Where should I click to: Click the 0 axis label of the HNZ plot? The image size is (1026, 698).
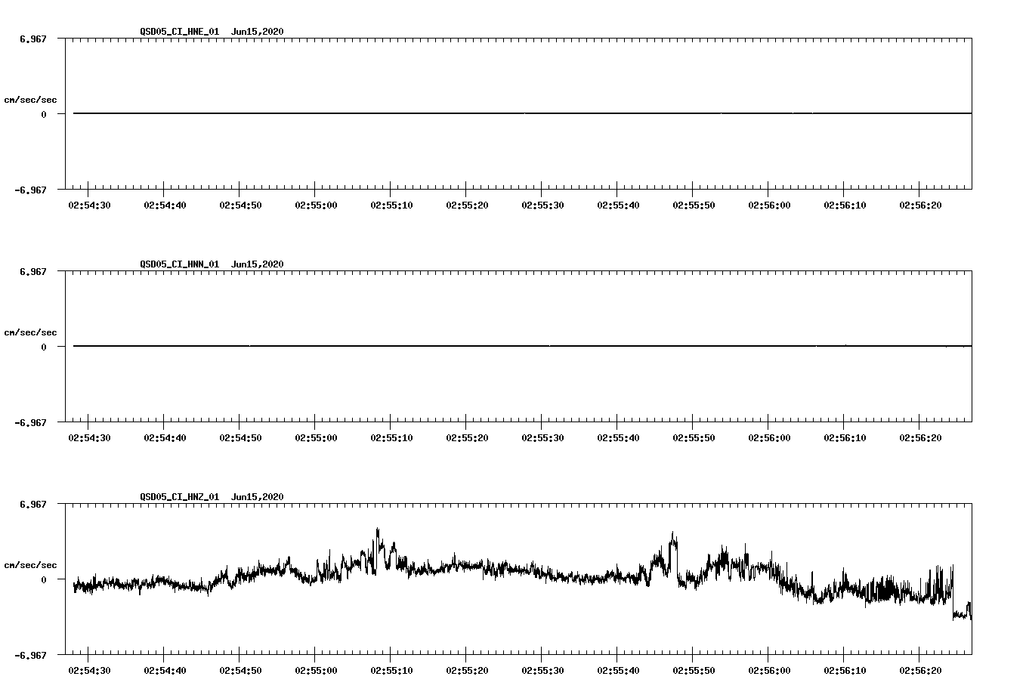pos(44,580)
